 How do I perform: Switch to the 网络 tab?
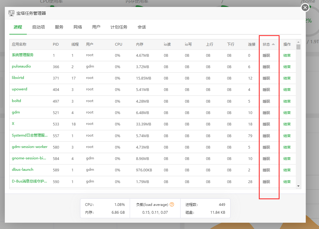(x=78, y=27)
